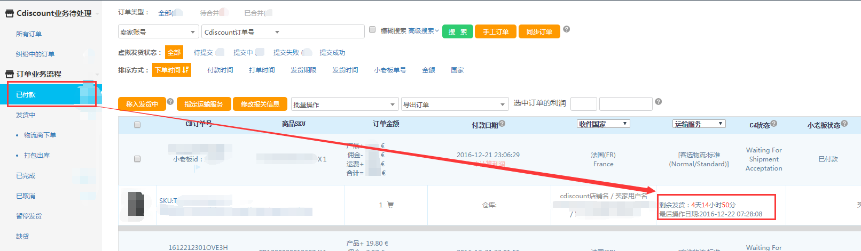Sort orders by 金额

tap(428, 70)
